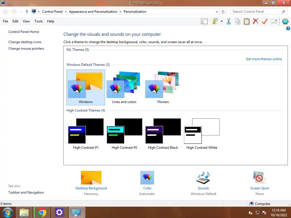Open File Explorer from the taskbar
291x218 pixels.
tap(24, 212)
